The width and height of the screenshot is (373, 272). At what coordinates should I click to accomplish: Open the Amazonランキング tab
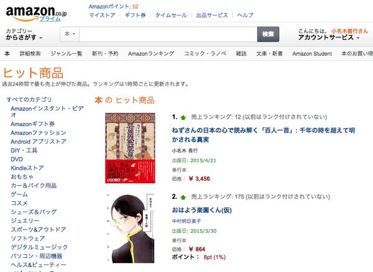[x=151, y=53]
